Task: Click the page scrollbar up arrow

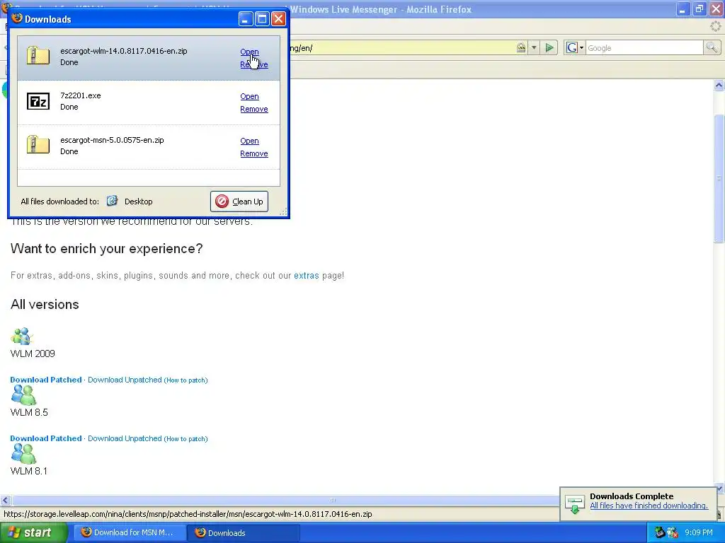Action: pyautogui.click(x=719, y=85)
